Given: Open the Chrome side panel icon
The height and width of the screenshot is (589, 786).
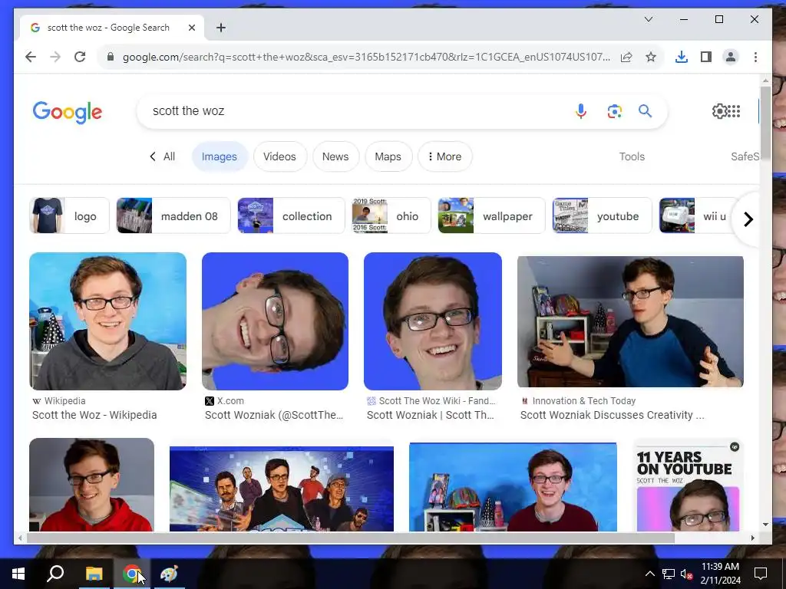Looking at the screenshot, I should click(706, 57).
